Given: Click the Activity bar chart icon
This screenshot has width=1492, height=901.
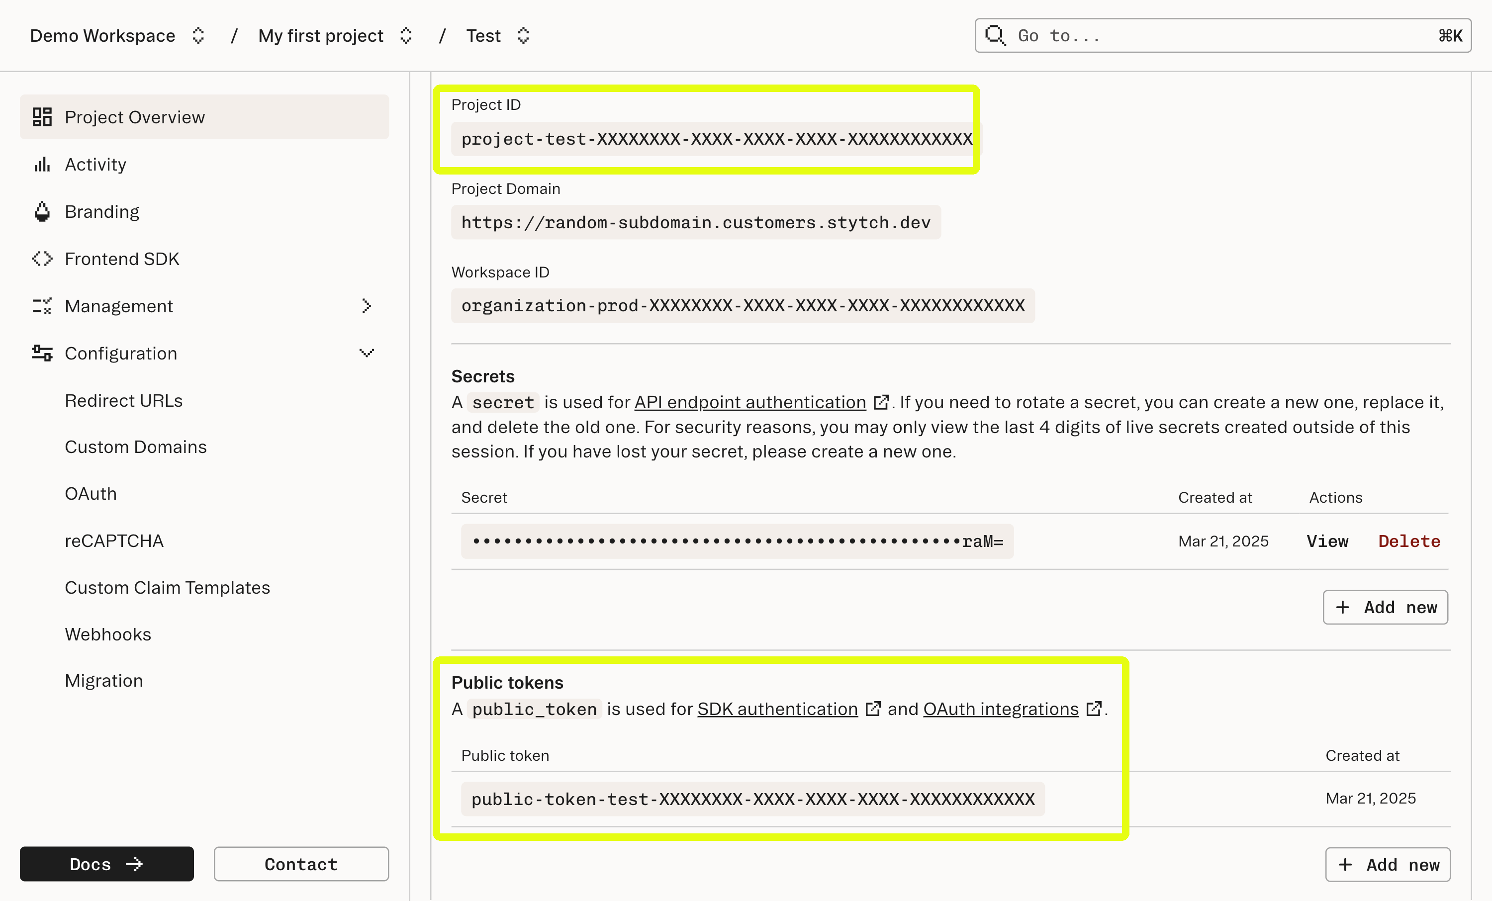Looking at the screenshot, I should [42, 164].
